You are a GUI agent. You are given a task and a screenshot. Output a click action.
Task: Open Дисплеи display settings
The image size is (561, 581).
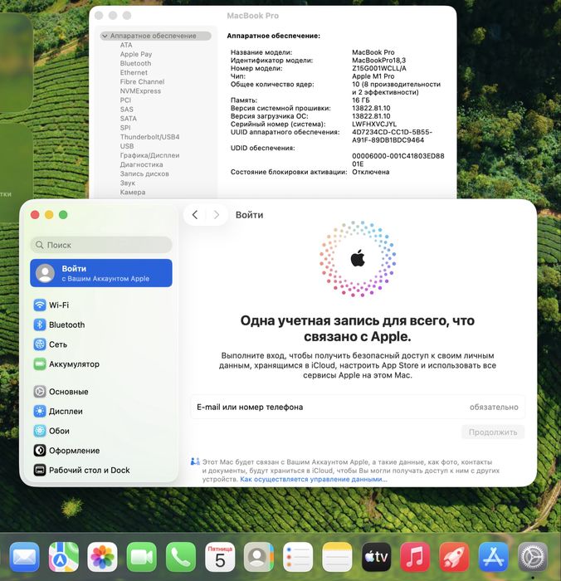[x=100, y=411]
